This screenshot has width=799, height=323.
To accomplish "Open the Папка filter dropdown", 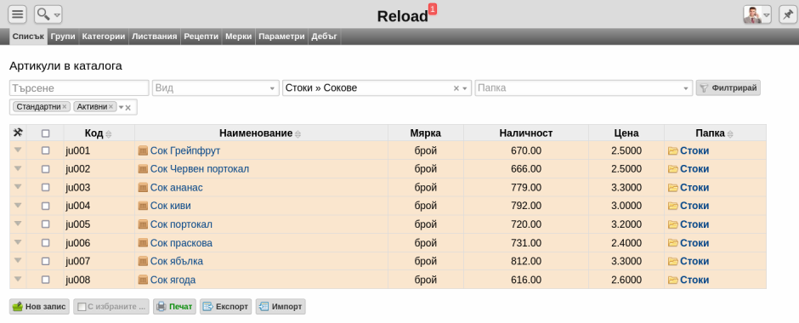I will 584,88.
